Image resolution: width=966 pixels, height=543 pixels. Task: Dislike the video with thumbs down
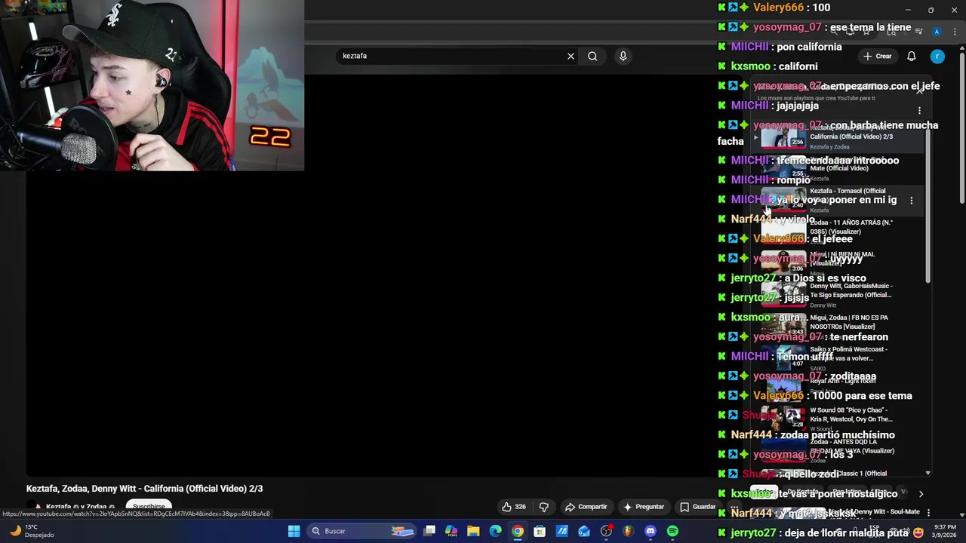[x=543, y=507]
